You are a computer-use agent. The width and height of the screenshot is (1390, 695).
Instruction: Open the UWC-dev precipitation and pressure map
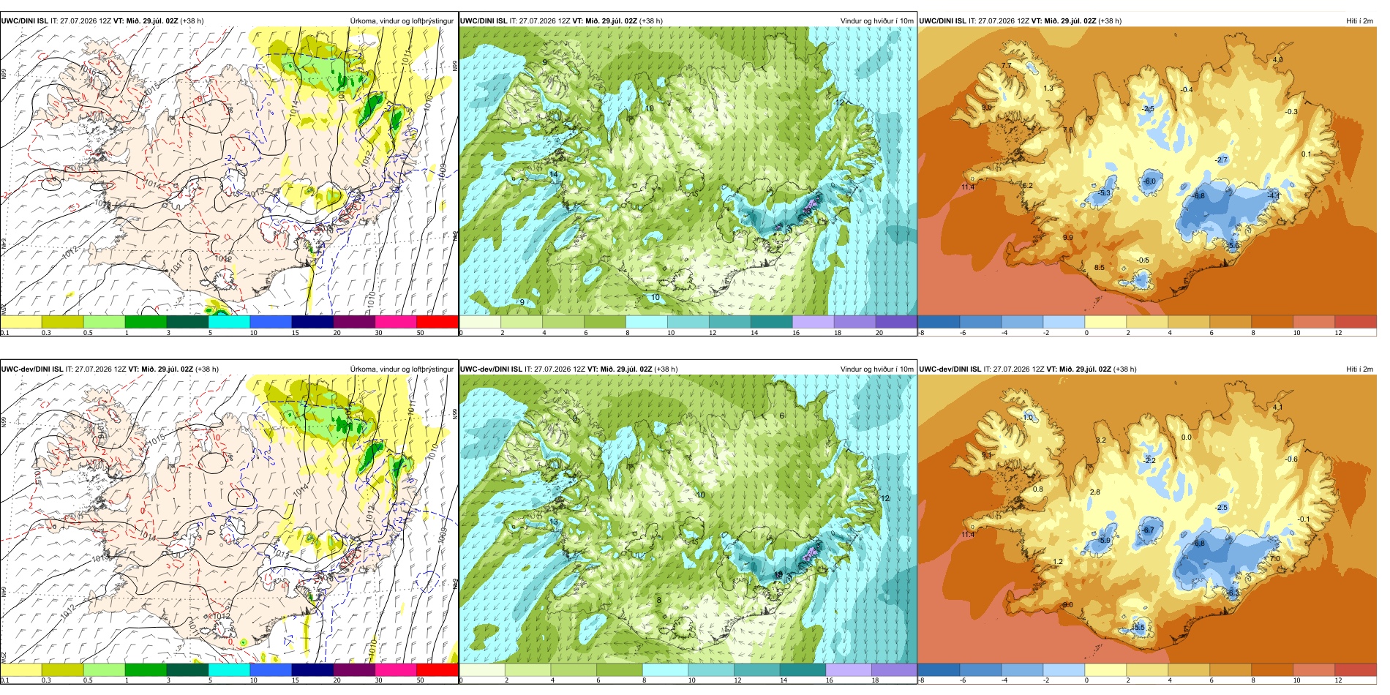229,519
